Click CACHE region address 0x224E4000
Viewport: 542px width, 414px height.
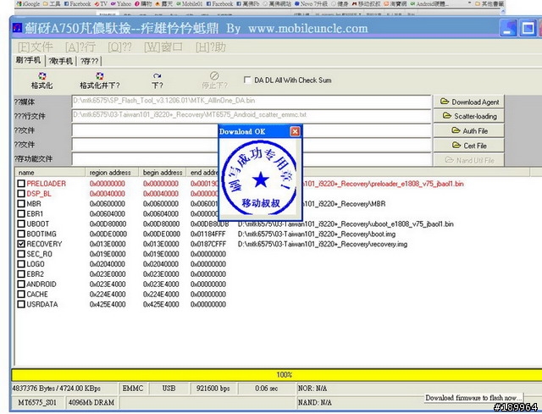pos(108,294)
